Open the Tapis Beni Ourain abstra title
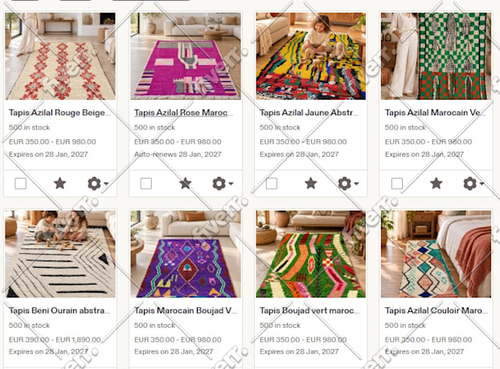 click(x=59, y=310)
